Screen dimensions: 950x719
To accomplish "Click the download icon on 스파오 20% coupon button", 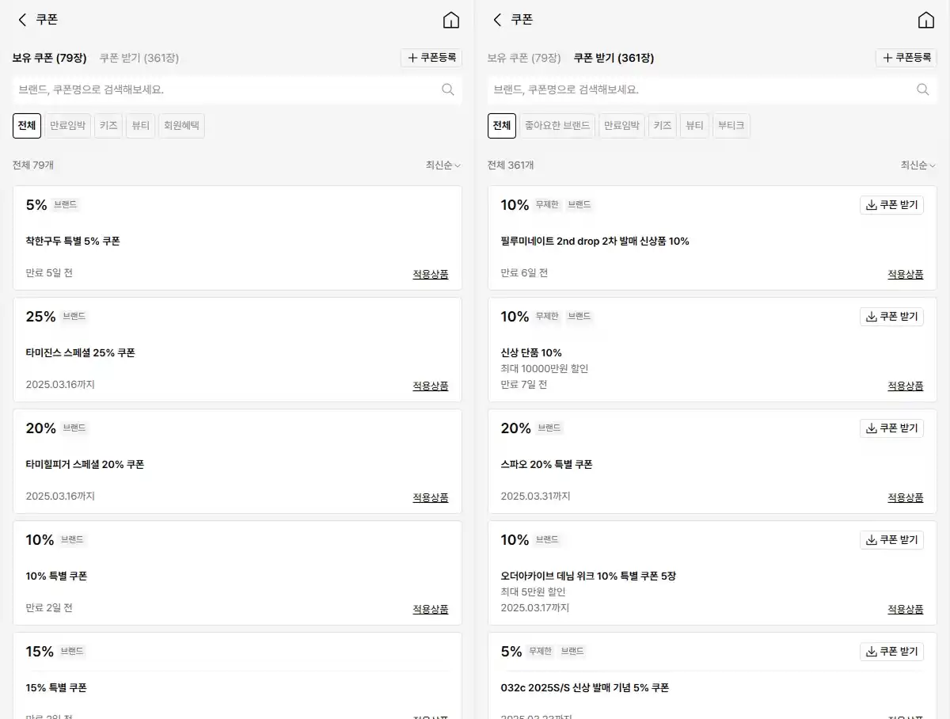I will click(872, 428).
